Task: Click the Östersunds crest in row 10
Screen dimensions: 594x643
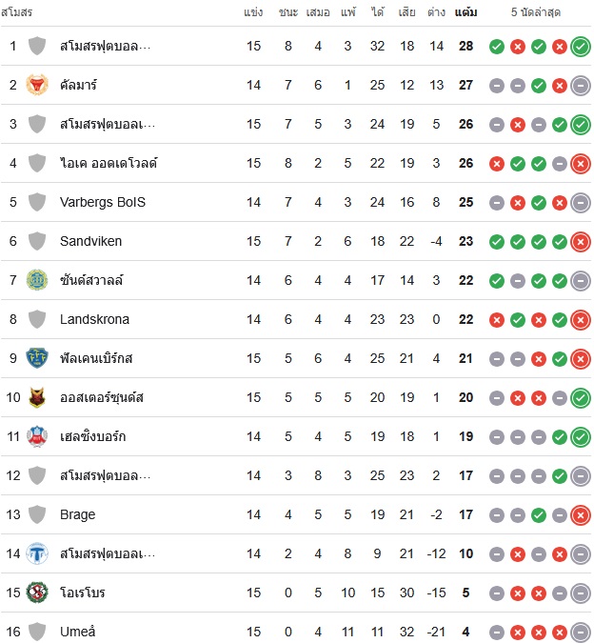Action: point(37,397)
